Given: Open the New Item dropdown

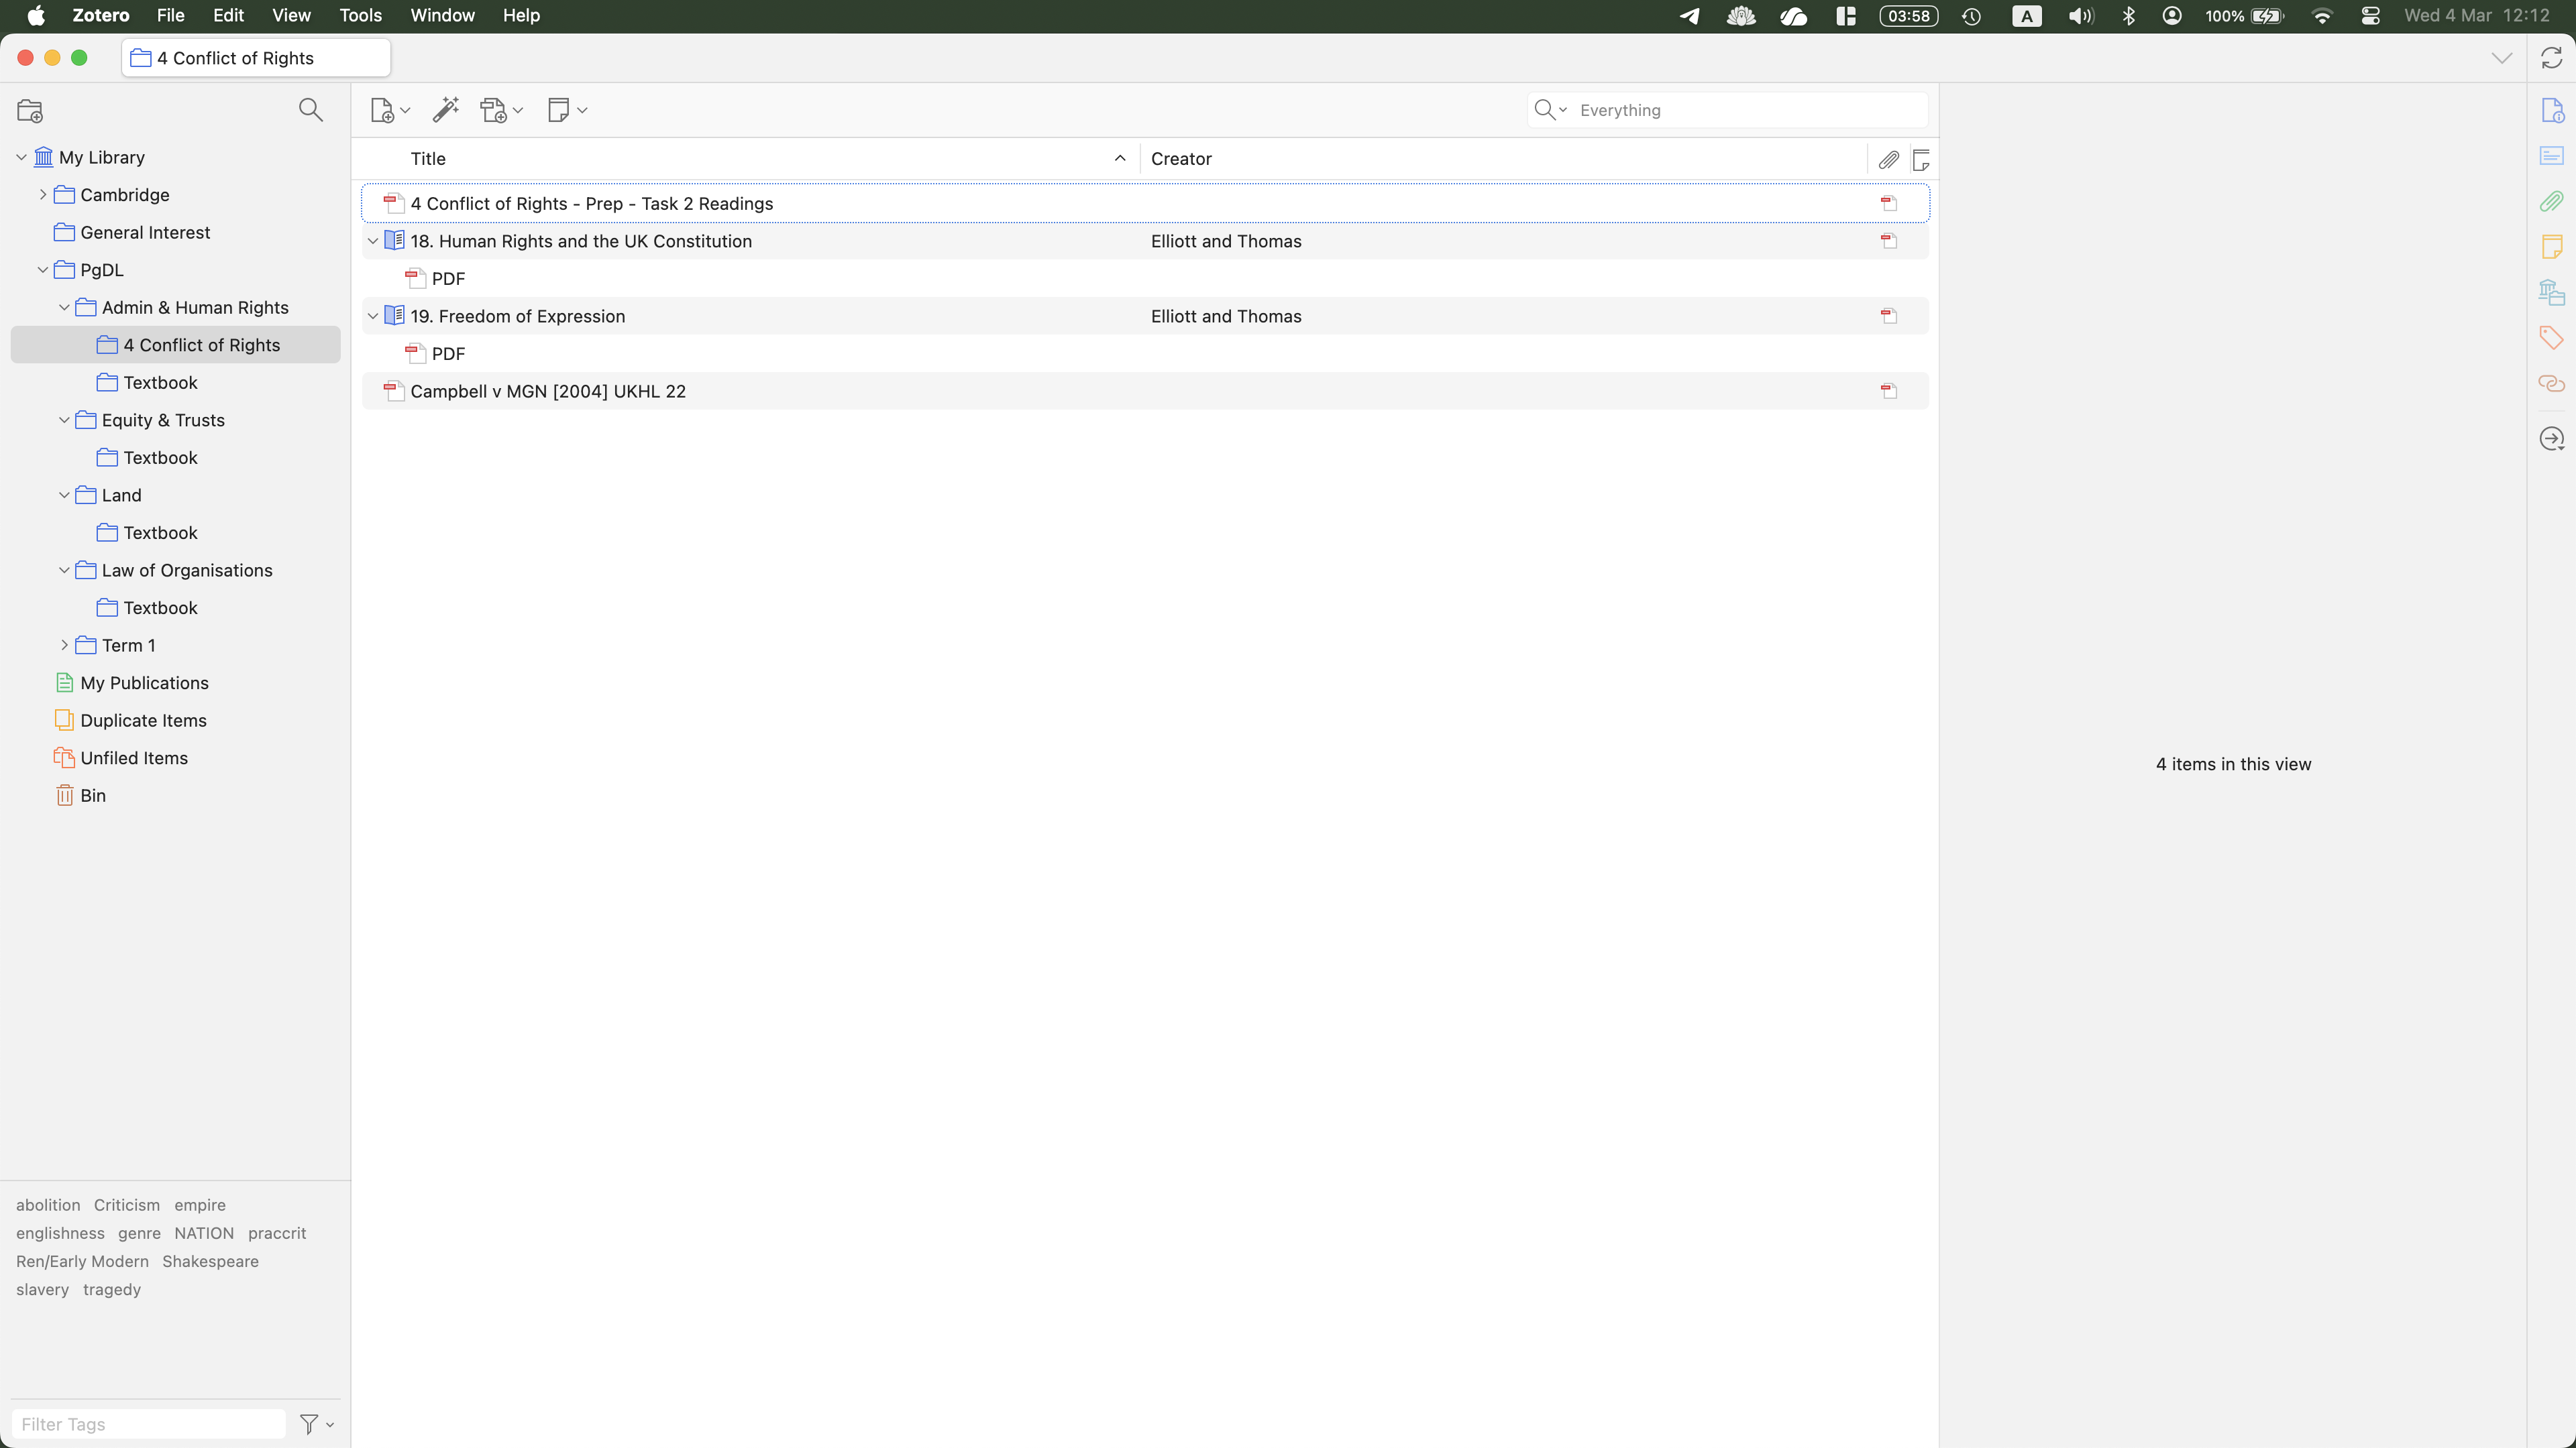Looking at the screenshot, I should click(389, 111).
